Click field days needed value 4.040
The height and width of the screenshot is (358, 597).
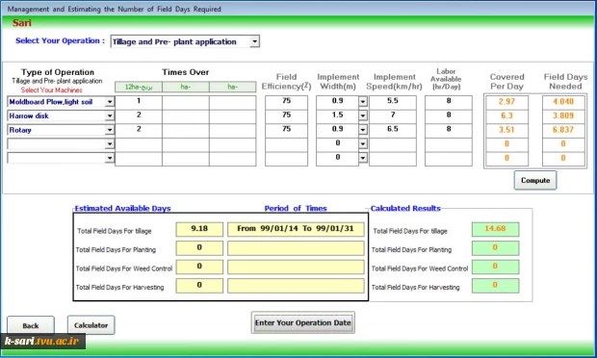[563, 102]
